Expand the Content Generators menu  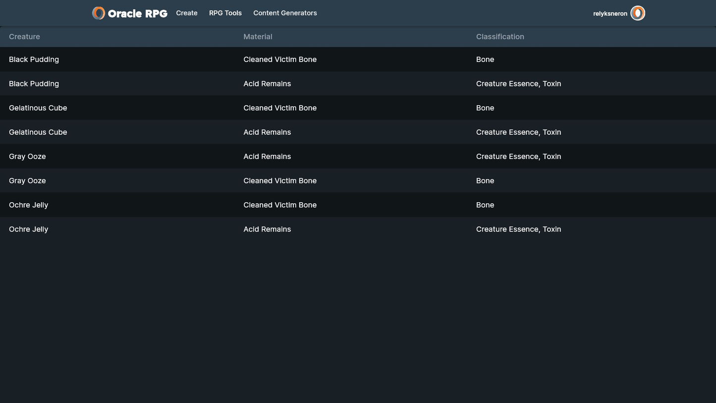[x=285, y=13]
